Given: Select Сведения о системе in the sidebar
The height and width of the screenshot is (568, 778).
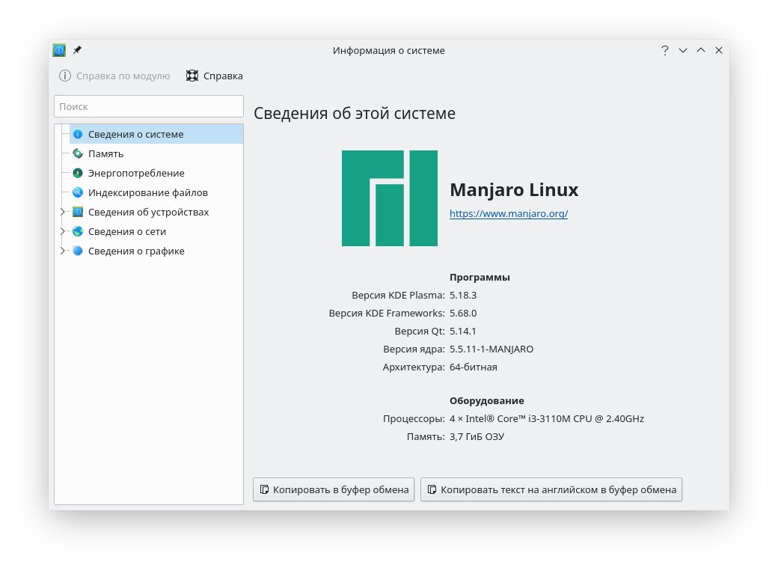Looking at the screenshot, I should pos(156,134).
